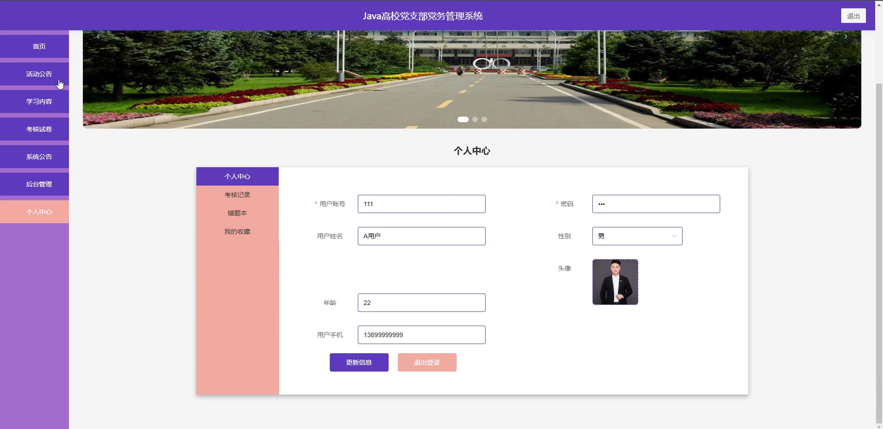Go to 活动公告 section
Screen dimensions: 883x429
pos(34,74)
